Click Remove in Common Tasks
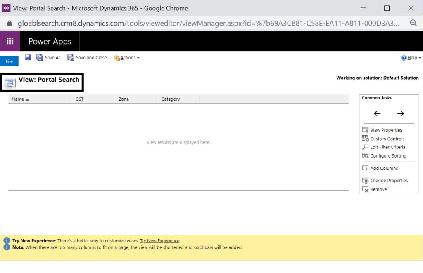This screenshot has height=273, width=423. (378, 189)
